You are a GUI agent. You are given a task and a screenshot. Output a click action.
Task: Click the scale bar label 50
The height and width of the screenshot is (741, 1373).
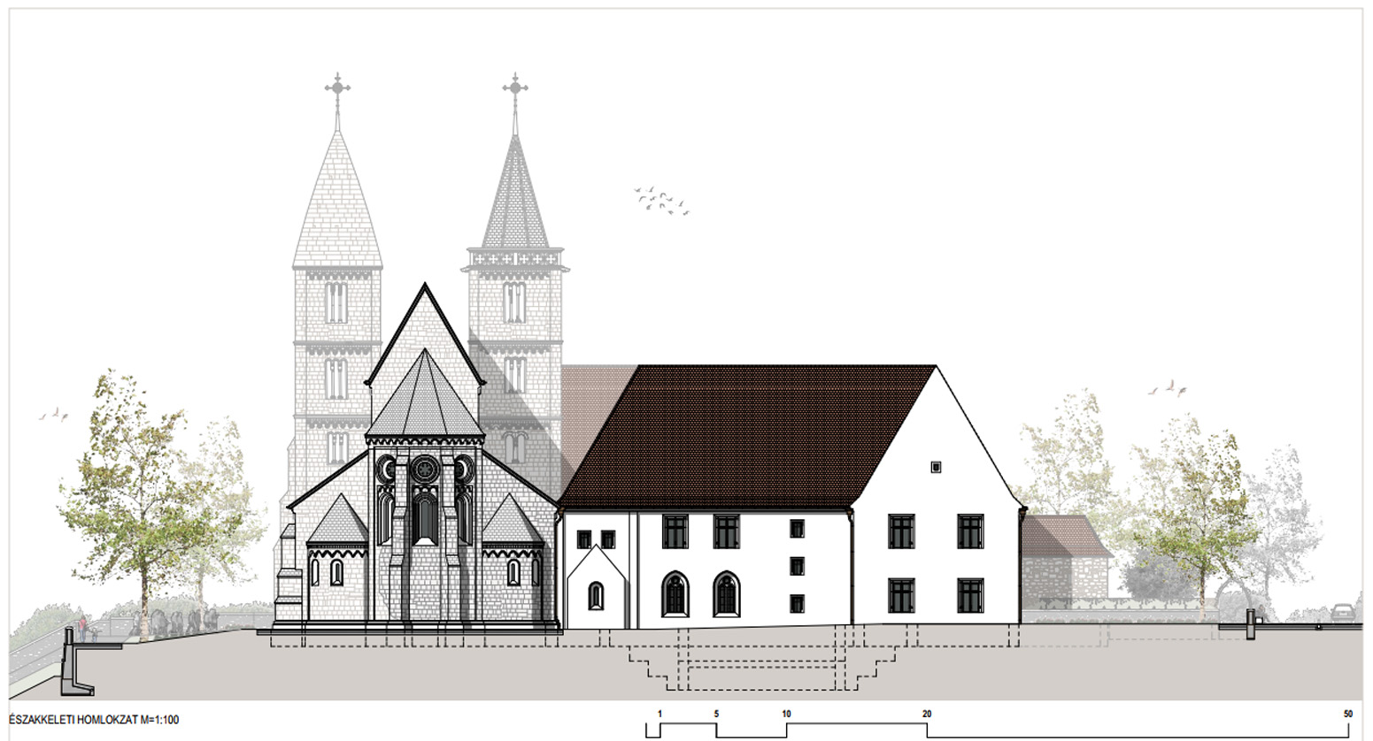[1347, 714]
